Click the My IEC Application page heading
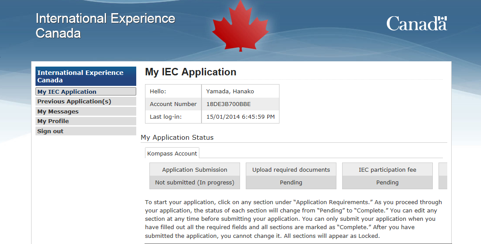The image size is (481, 244). pos(191,72)
